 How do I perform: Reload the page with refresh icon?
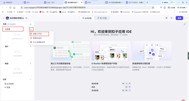[10, 8]
